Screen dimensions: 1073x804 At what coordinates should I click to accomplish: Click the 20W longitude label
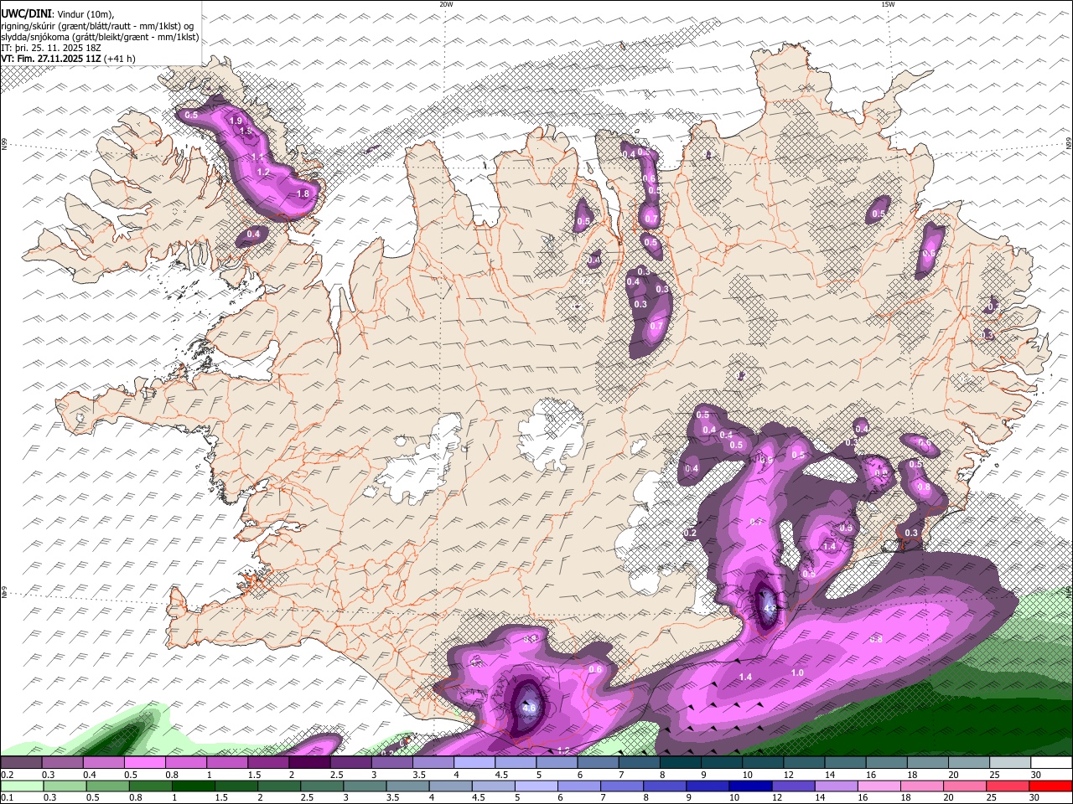click(446, 4)
